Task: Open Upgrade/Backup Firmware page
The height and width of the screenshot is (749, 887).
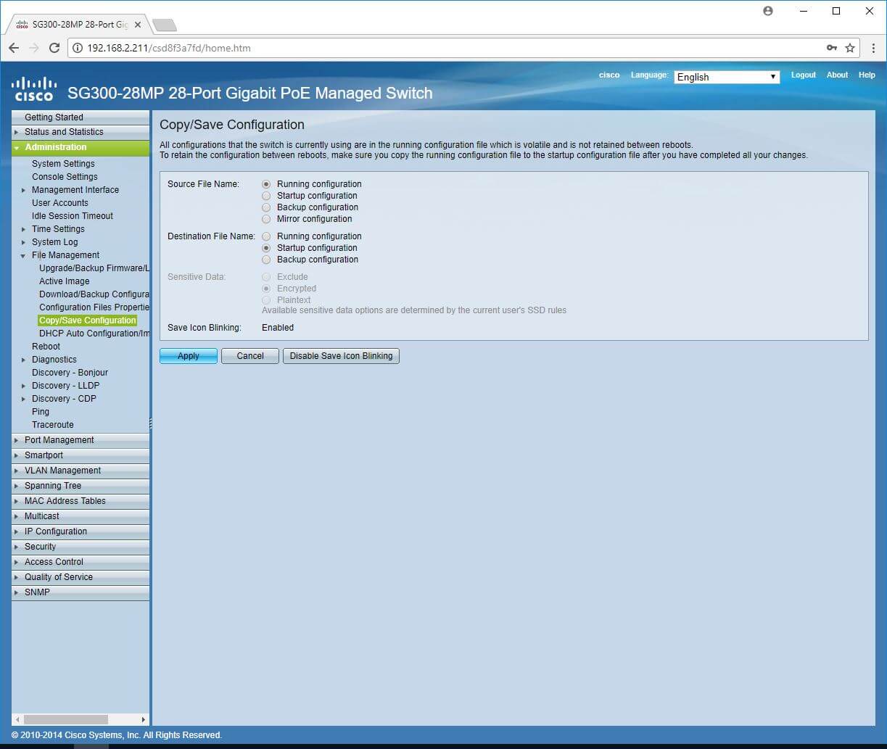Action: coord(94,268)
